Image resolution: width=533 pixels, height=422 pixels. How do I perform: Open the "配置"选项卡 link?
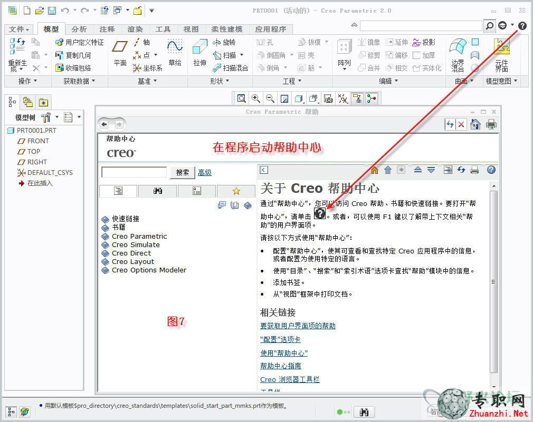point(280,340)
